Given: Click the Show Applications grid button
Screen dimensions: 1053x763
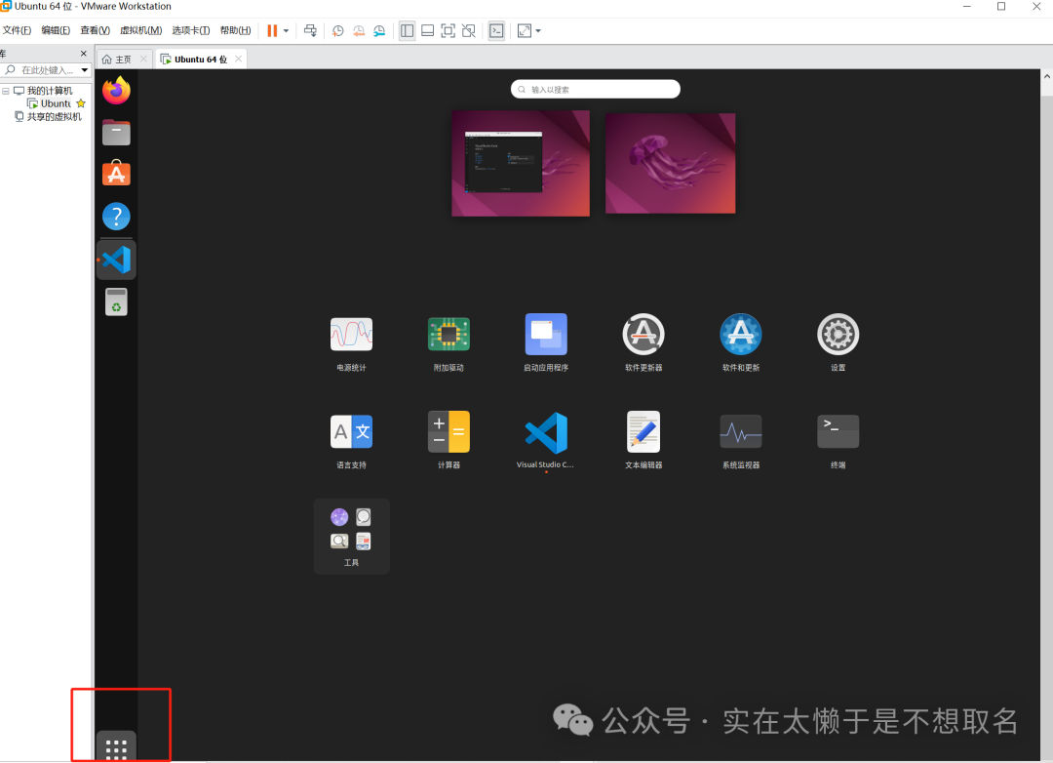Looking at the screenshot, I should [x=116, y=748].
